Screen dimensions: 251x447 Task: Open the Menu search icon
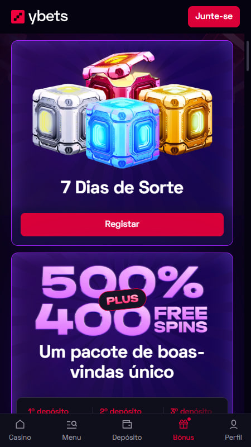(x=72, y=425)
